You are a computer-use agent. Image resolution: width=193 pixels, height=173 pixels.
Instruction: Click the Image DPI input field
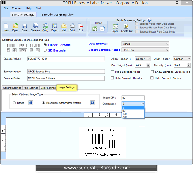coord(133,98)
